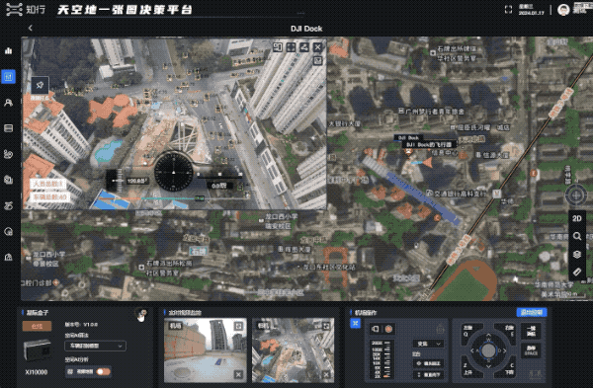The image size is (593, 388).
Task: Open the map search magnifier tool
Action: [577, 237]
